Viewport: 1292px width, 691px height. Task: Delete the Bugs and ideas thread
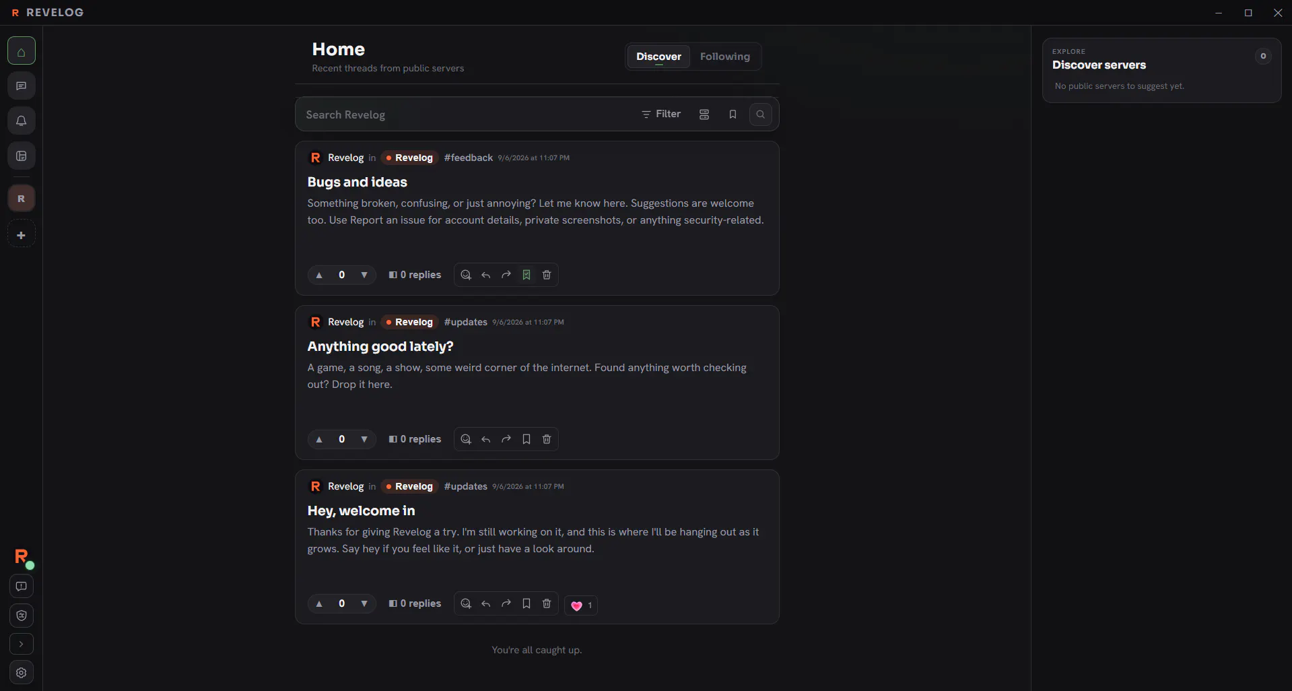pyautogui.click(x=547, y=275)
